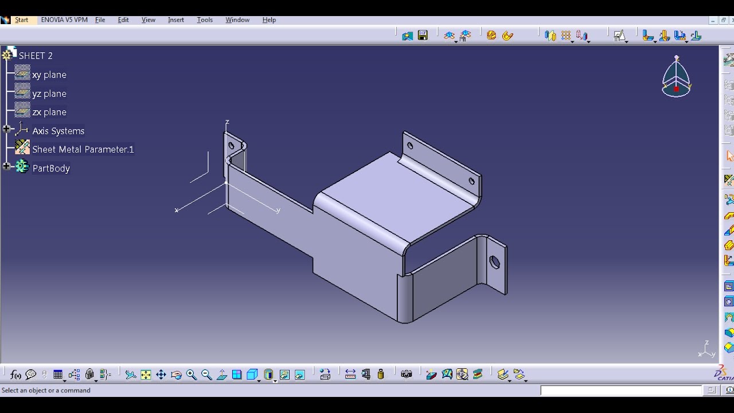The width and height of the screenshot is (734, 413).
Task: Open the Formula f(x) editor
Action: pyautogui.click(x=14, y=374)
